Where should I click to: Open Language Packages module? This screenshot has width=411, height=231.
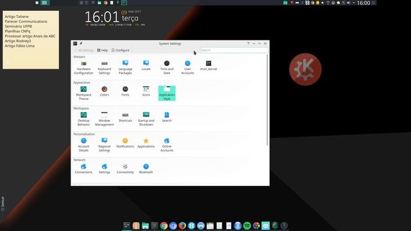click(125, 67)
